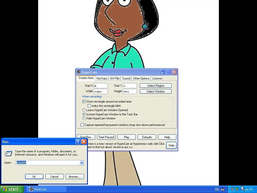Click the Width input field
Image resolution: width=257 pixels, height=193 pixels.
tap(101, 91)
